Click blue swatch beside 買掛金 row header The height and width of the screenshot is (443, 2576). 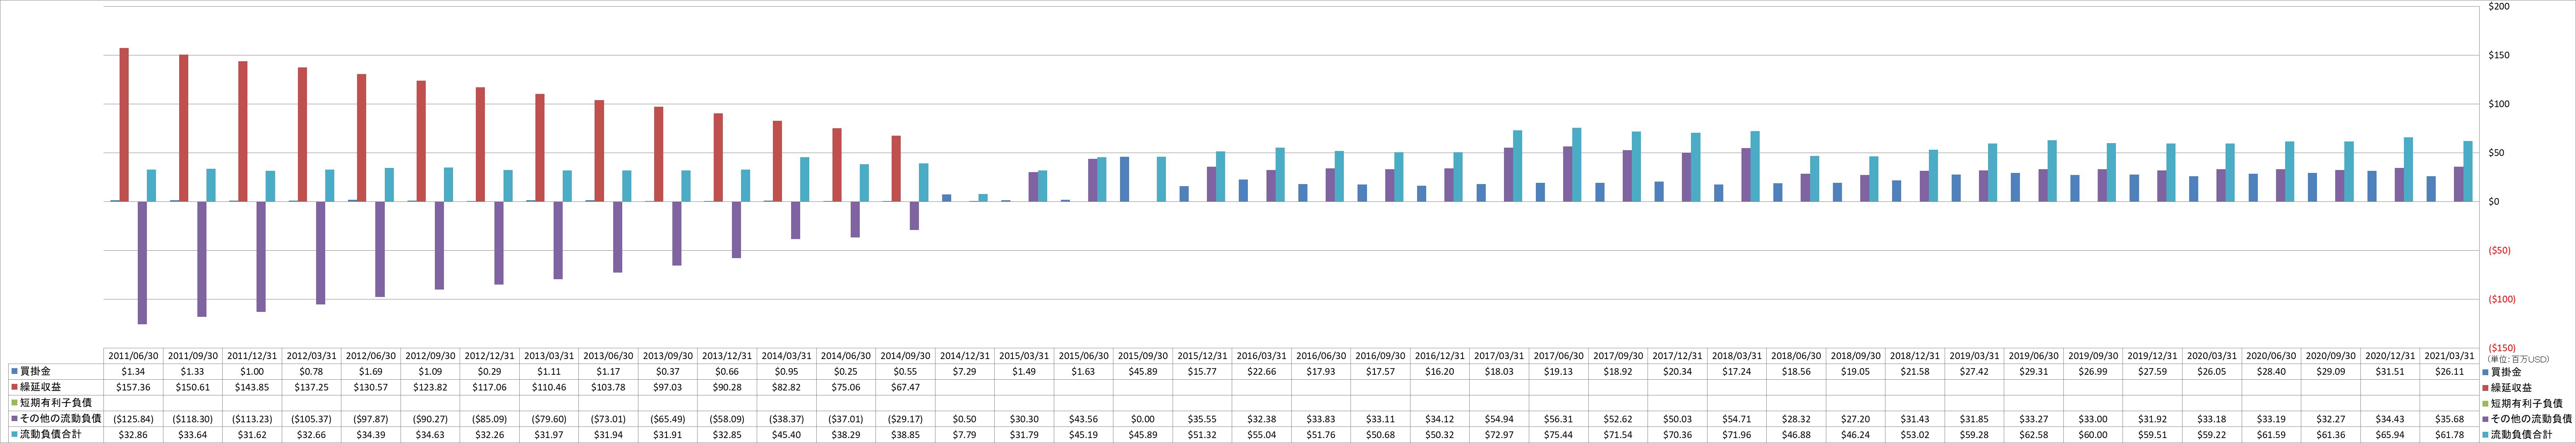click(14, 372)
